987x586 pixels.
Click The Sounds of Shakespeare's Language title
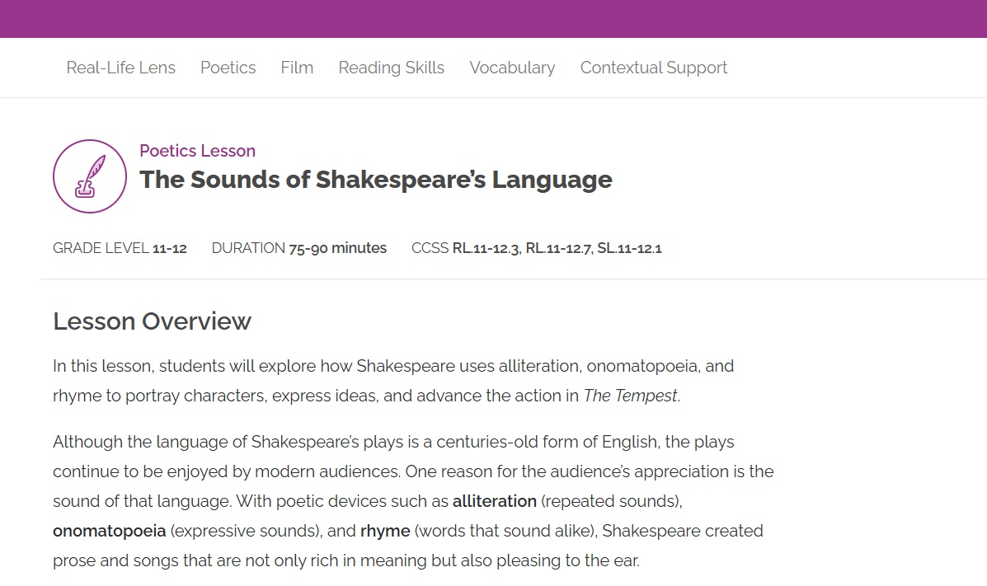[375, 180]
